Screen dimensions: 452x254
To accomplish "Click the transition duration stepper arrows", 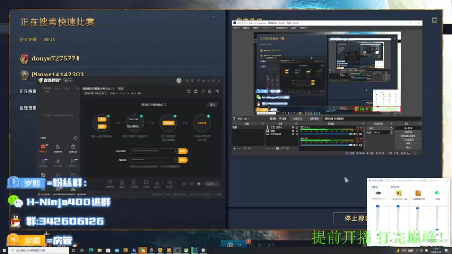I will pos(392,133).
